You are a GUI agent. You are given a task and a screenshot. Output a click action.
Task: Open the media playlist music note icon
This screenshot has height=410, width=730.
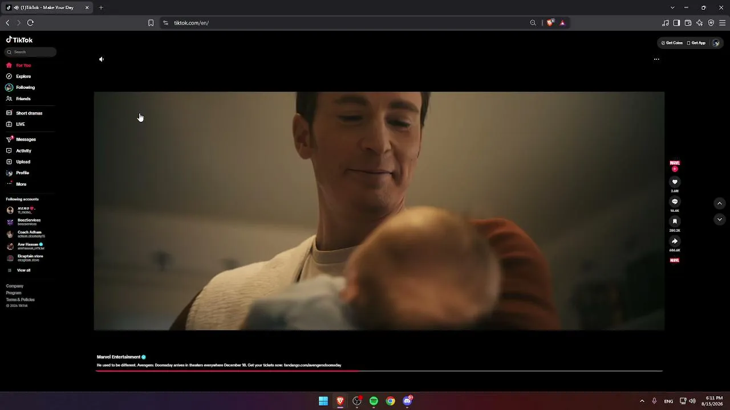click(666, 23)
